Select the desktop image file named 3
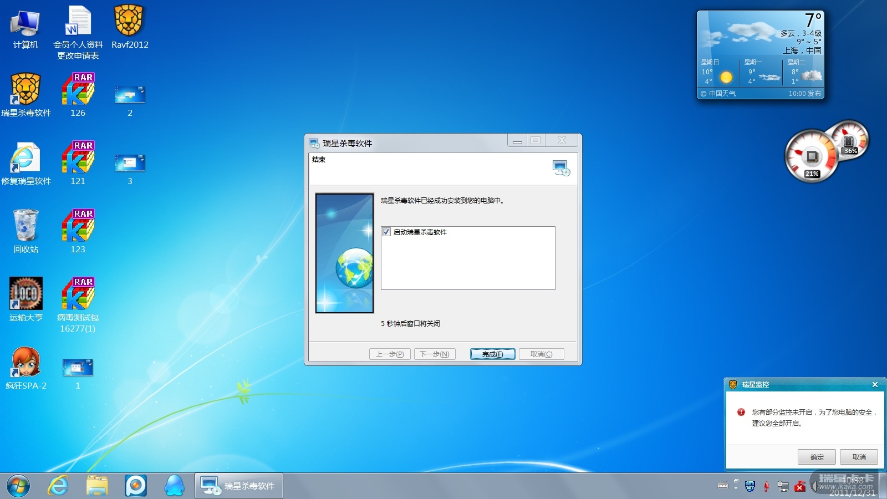887x499 pixels. point(130,169)
